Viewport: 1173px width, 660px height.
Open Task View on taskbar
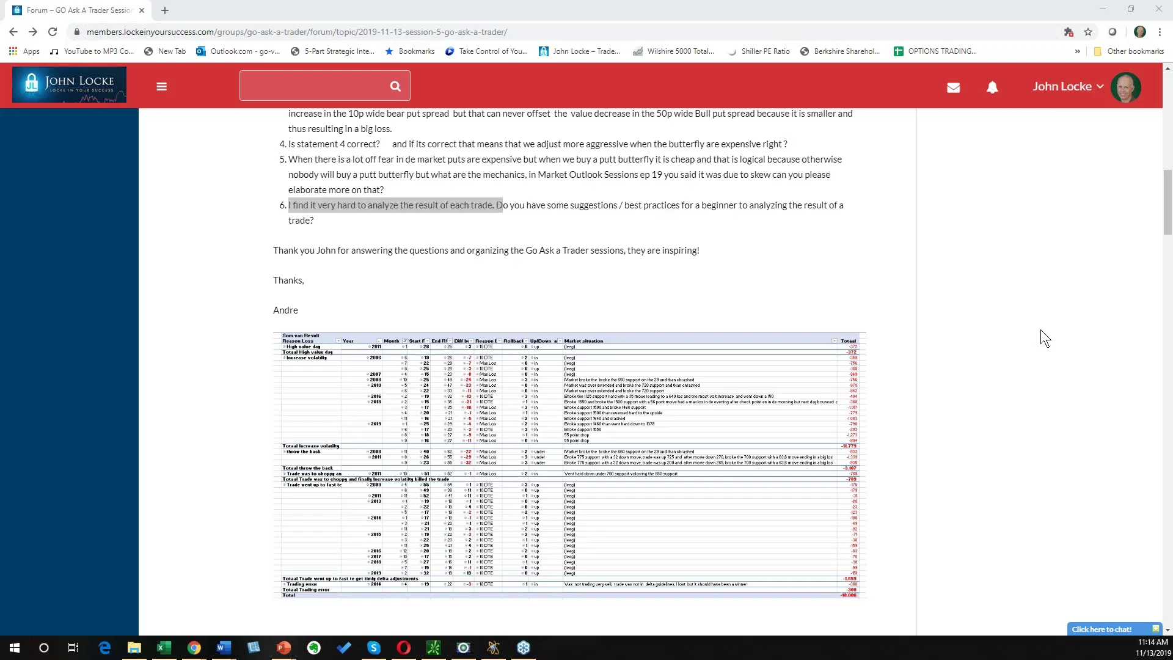(73, 648)
